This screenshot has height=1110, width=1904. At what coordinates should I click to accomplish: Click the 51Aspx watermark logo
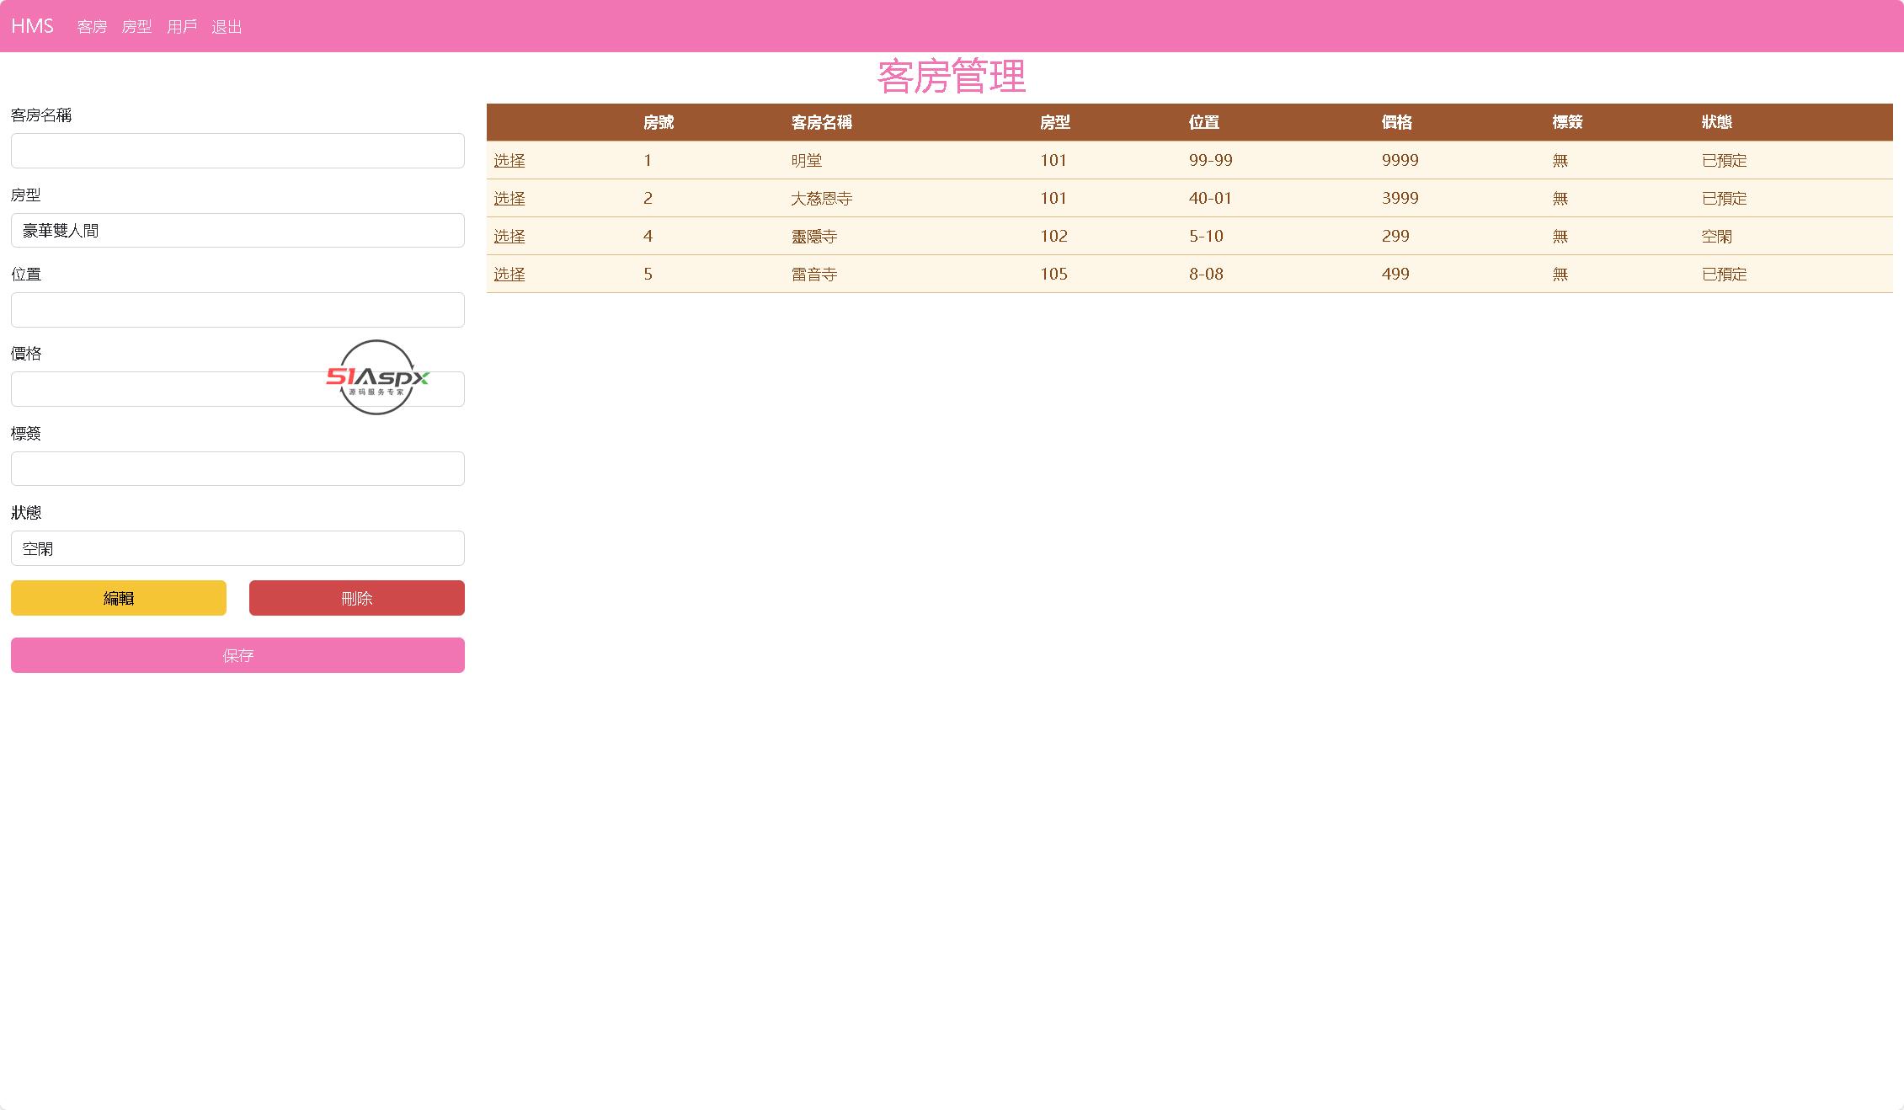(377, 377)
